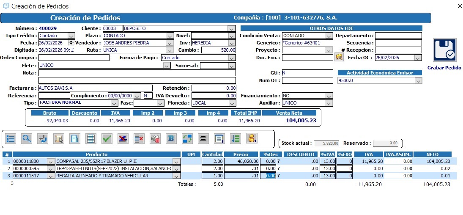
Task: Click the Generico field
Action: pyautogui.click(x=307, y=43)
